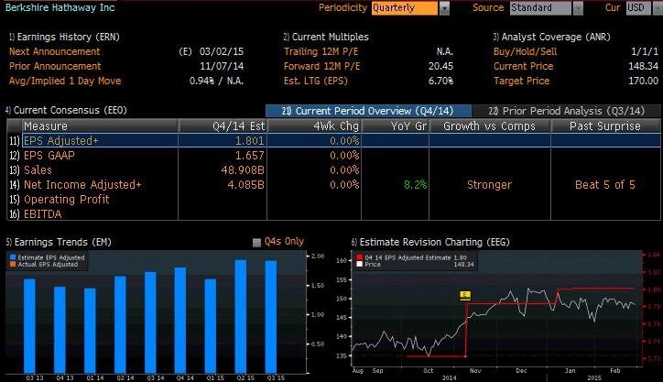Click the Measure column header
The height and width of the screenshot is (382, 663).
[x=100, y=126]
